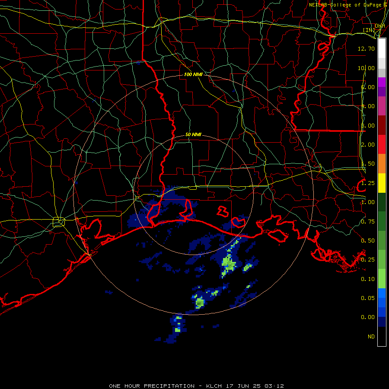
Task: Click the 10.00 legend value
Action: click(x=366, y=68)
